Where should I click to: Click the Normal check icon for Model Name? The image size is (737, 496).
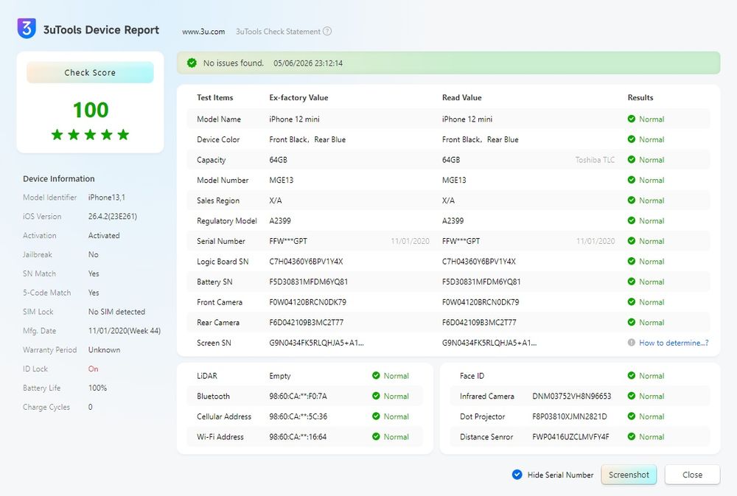[632, 119]
